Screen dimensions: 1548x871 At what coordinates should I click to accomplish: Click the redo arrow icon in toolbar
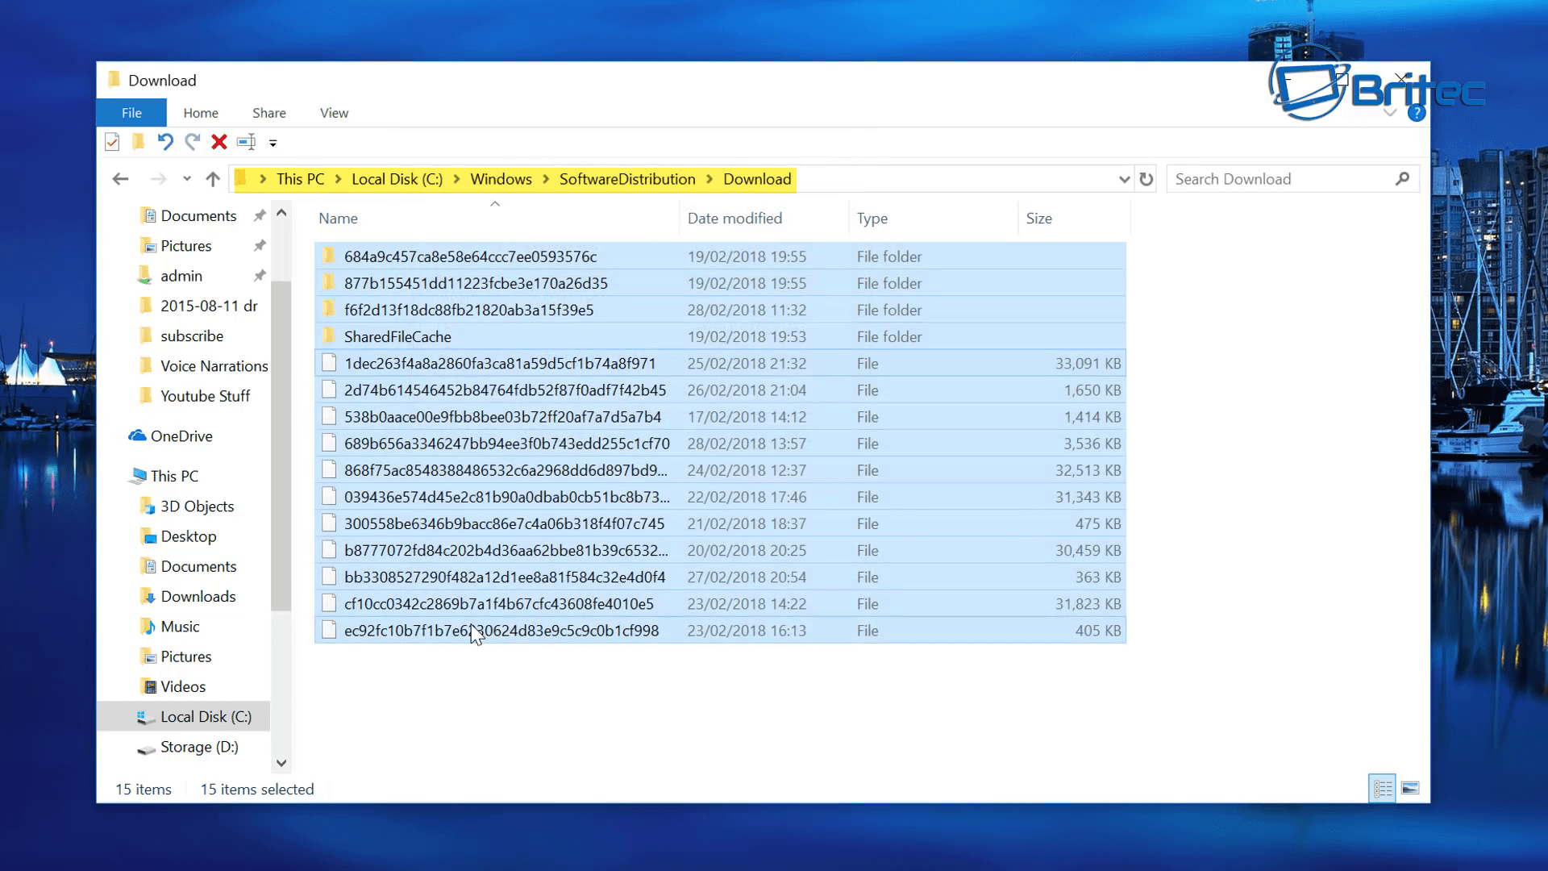[x=193, y=141]
